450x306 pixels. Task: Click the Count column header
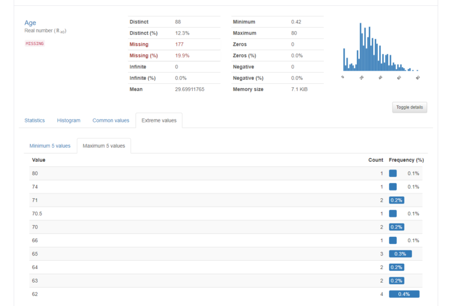click(376, 160)
